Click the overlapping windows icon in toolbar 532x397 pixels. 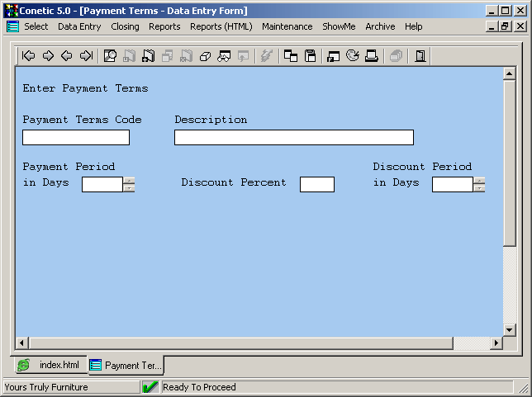(x=291, y=56)
